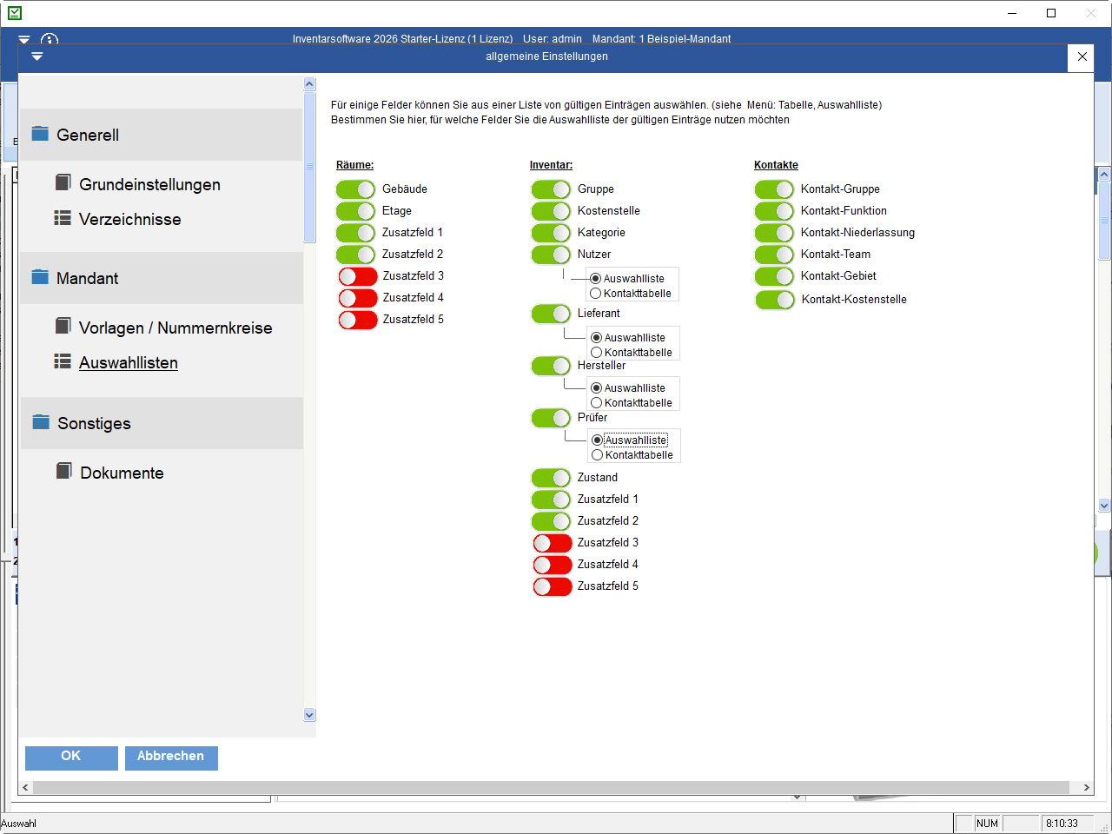Click the Vorlagen / Nummernkreise book icon
Image resolution: width=1112 pixels, height=834 pixels.
(63, 326)
